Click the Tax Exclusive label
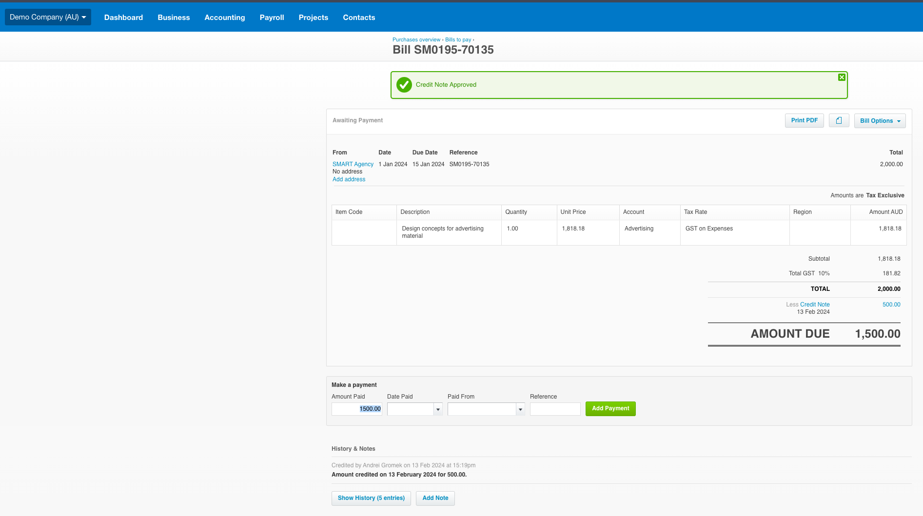Screen dimensions: 923x516 (885, 195)
